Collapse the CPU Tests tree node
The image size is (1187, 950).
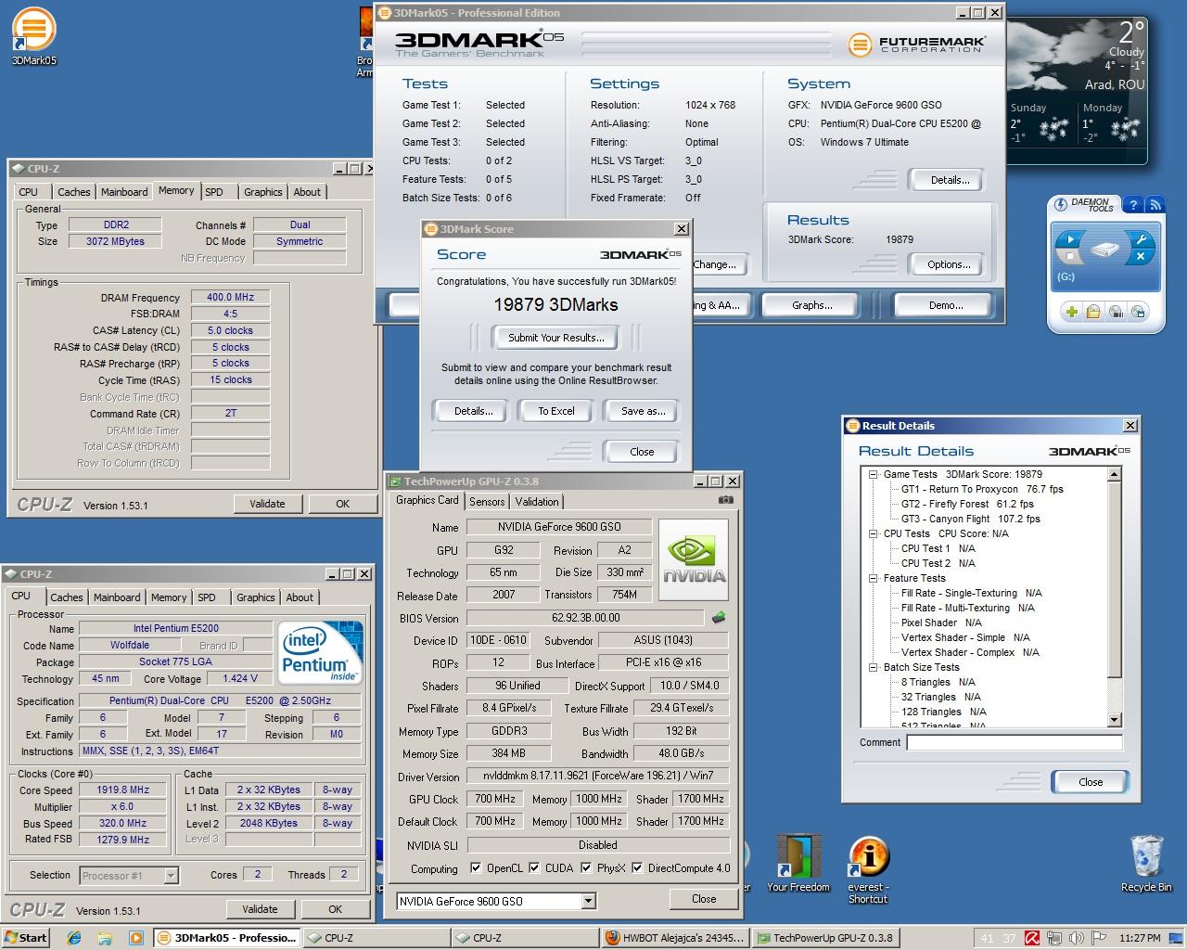pyautogui.click(x=873, y=533)
